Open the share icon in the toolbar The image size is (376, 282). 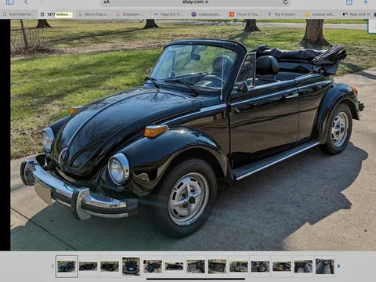click(x=349, y=2)
